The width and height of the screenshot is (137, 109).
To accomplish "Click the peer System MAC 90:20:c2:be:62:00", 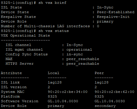I will tap(114, 92).
